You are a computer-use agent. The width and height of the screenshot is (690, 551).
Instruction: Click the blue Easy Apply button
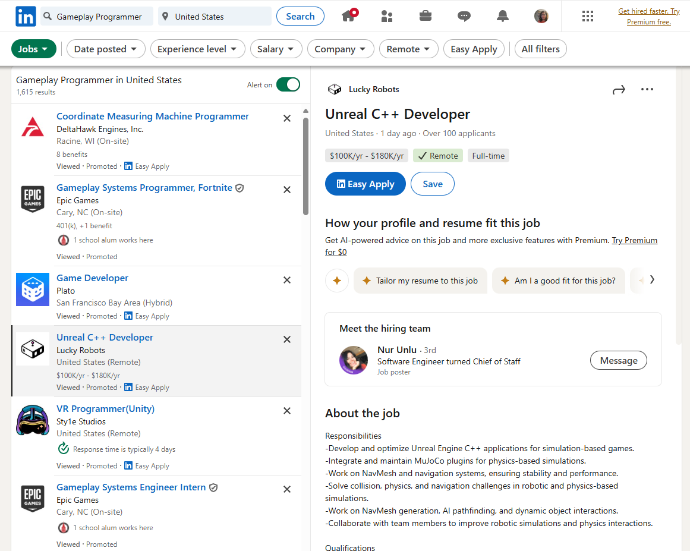coord(366,184)
